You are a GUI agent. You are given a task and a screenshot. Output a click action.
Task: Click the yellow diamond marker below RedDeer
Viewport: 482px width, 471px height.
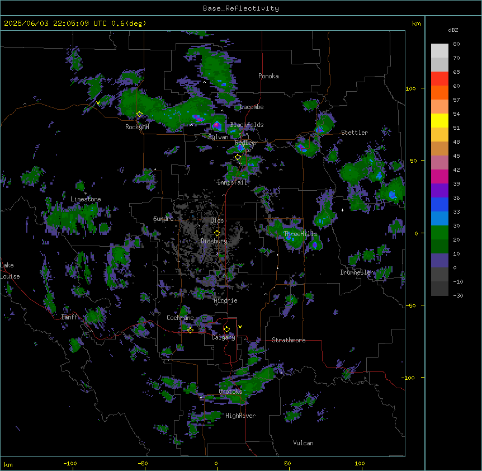tap(238, 157)
